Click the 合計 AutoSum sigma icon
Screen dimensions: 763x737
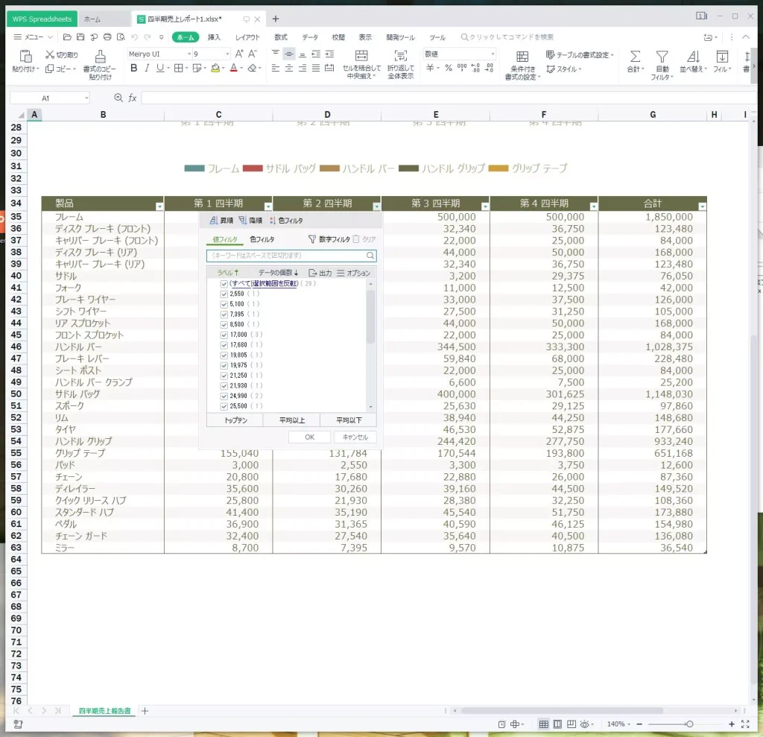point(635,57)
